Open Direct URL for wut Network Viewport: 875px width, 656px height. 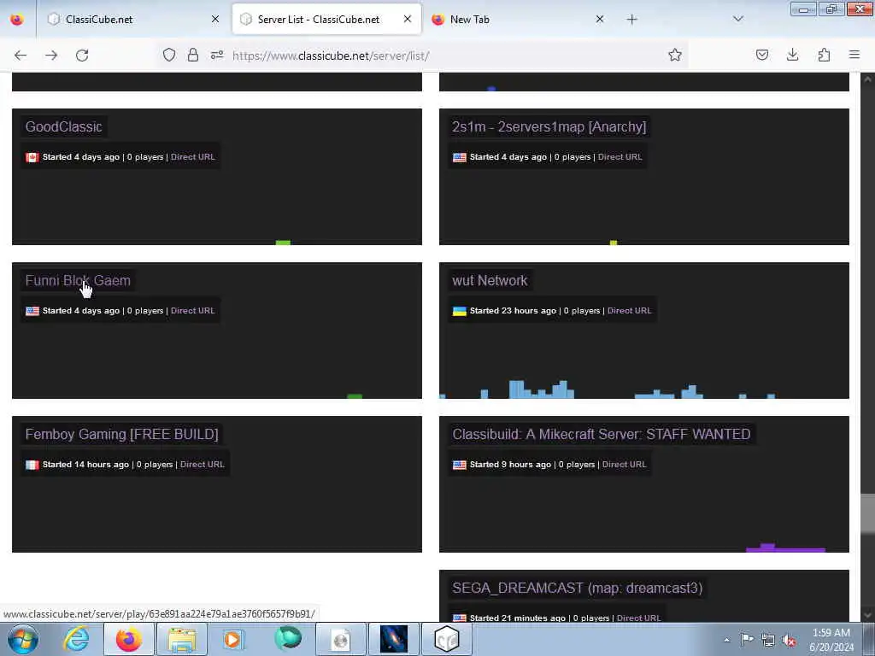click(629, 311)
